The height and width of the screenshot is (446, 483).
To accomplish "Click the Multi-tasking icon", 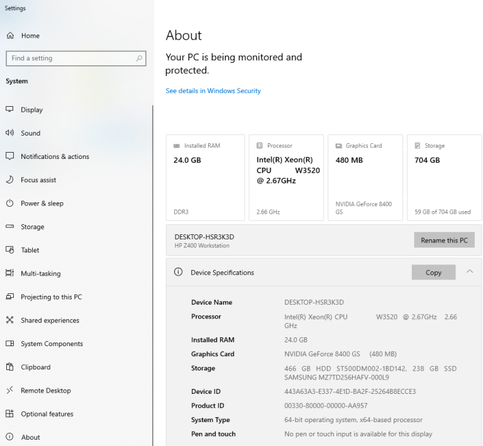I will point(10,273).
